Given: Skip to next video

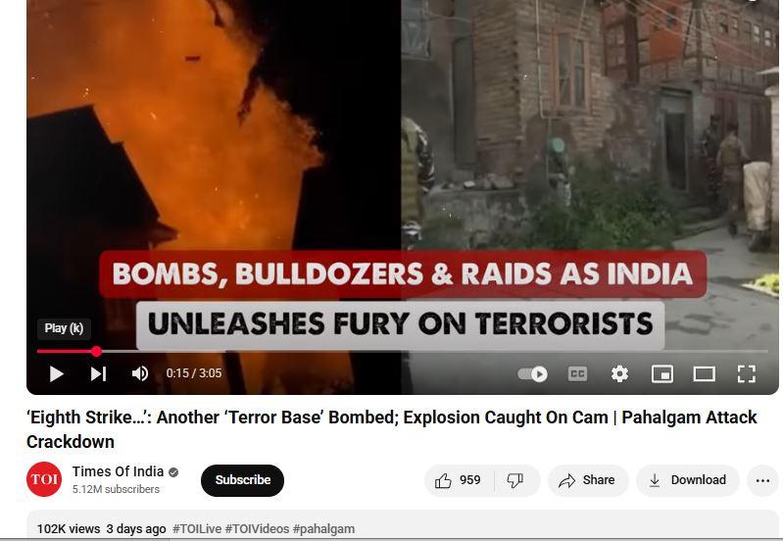Looking at the screenshot, I should click(x=98, y=373).
